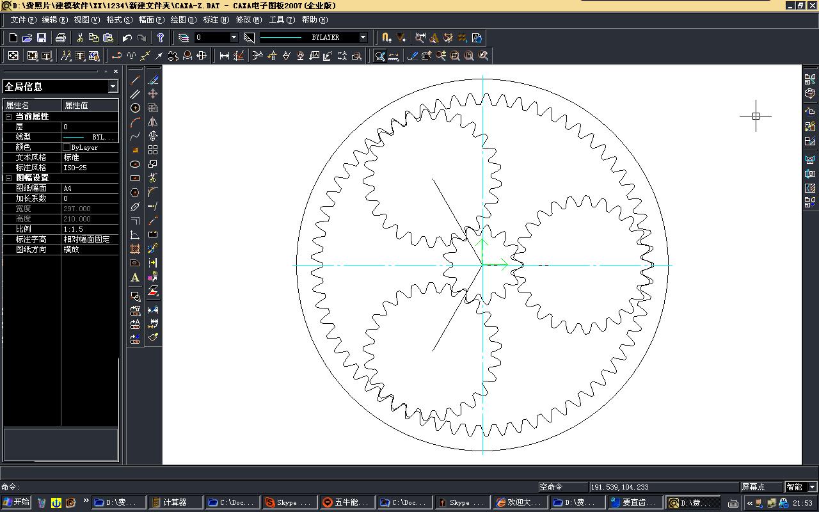Click the 命令 command input line
Image resolution: width=819 pixels, height=512 pixels.
pyautogui.click(x=269, y=487)
